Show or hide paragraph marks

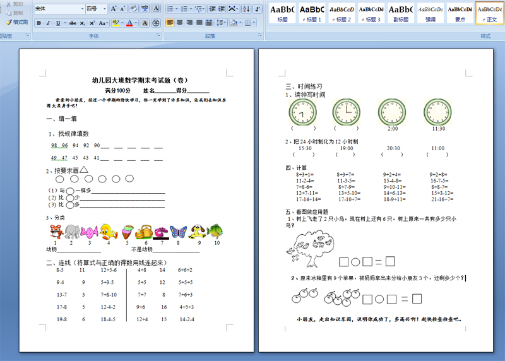(258, 9)
